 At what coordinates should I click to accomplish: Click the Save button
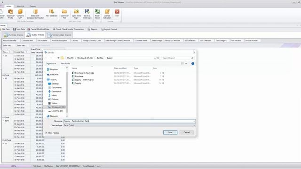point(170,132)
